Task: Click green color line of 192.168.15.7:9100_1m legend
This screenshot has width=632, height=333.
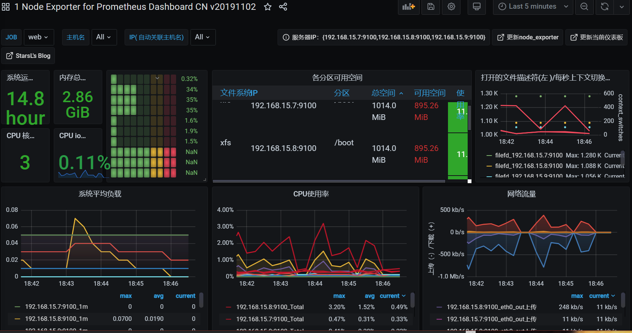Action: (x=17, y=307)
